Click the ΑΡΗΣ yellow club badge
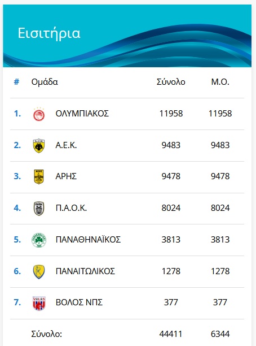 [x=39, y=177]
